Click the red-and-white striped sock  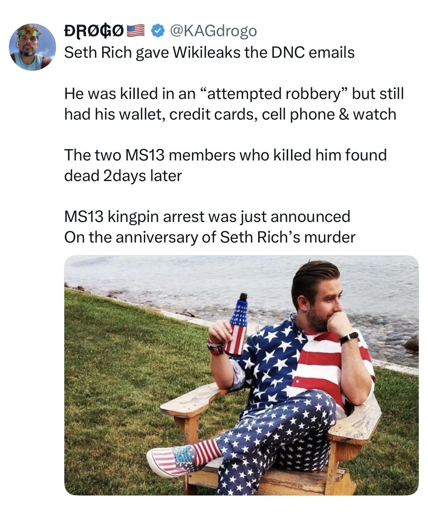206,451
